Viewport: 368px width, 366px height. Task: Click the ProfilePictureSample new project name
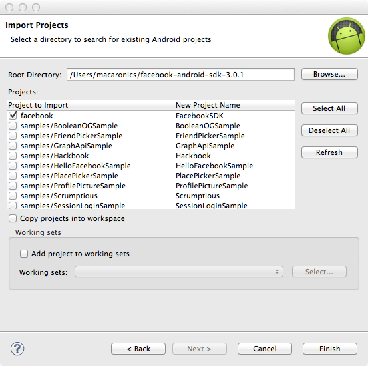pyautogui.click(x=212, y=186)
